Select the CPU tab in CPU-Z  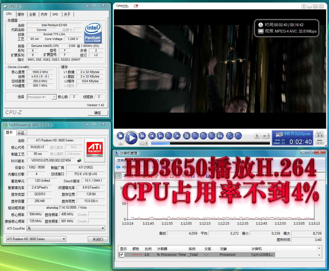click(9, 14)
